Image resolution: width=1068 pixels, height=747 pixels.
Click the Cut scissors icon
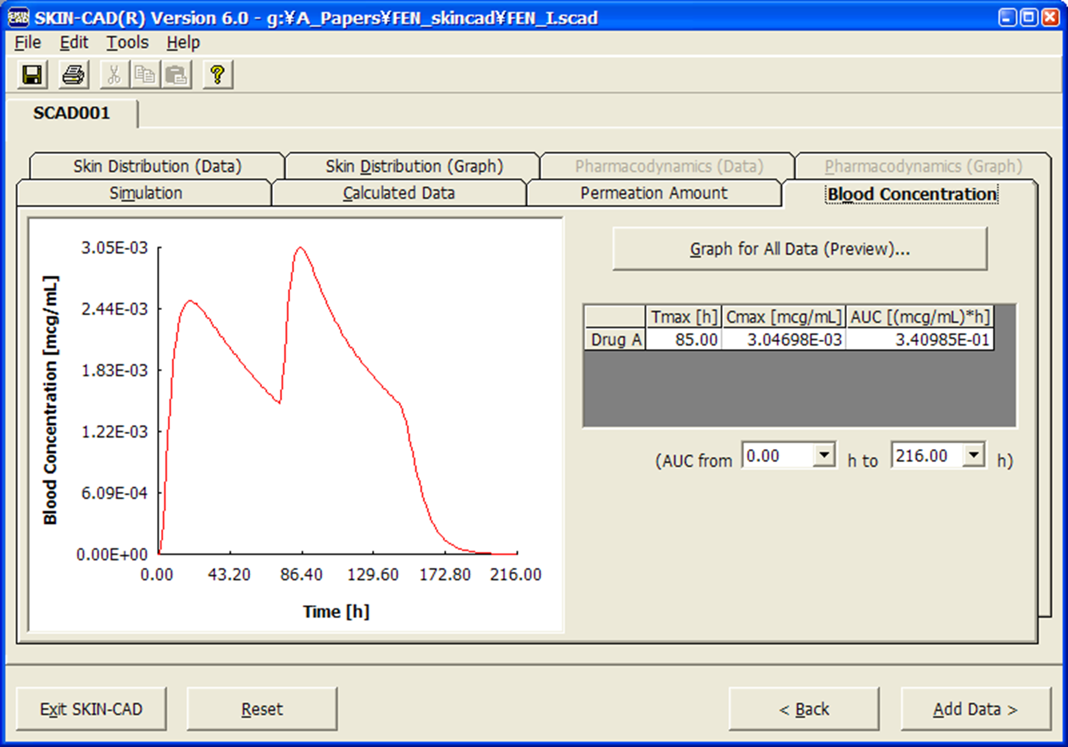tap(114, 75)
